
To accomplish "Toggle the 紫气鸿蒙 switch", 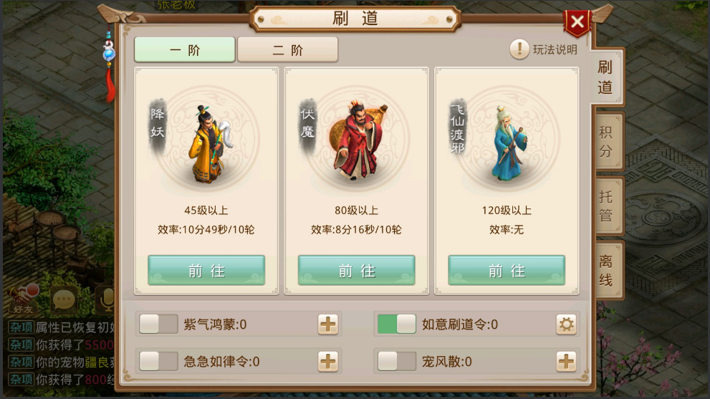I will point(158,325).
